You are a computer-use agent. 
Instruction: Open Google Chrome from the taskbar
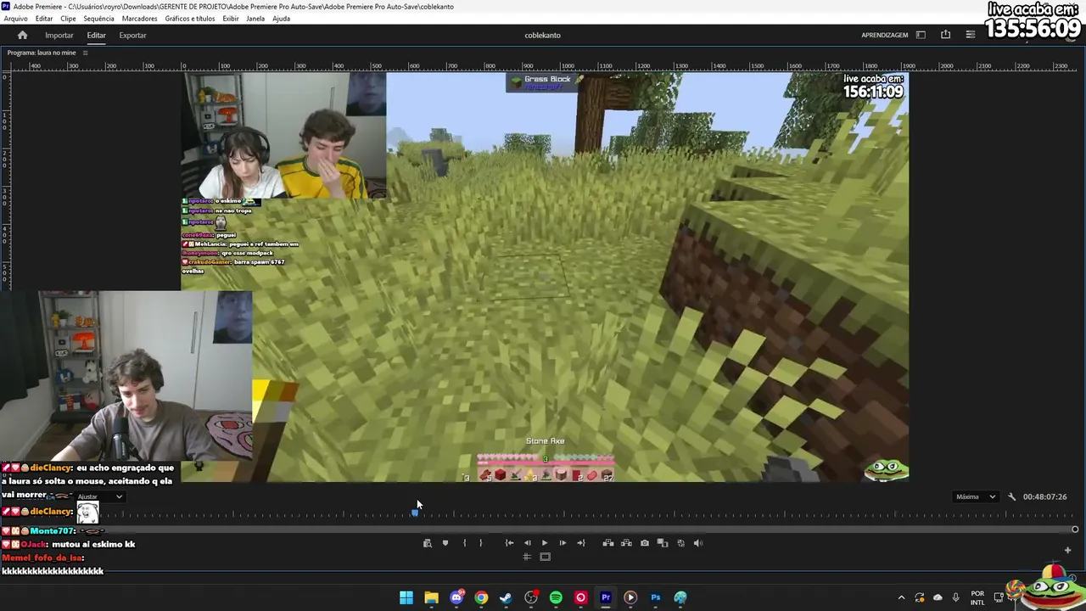coord(481,597)
